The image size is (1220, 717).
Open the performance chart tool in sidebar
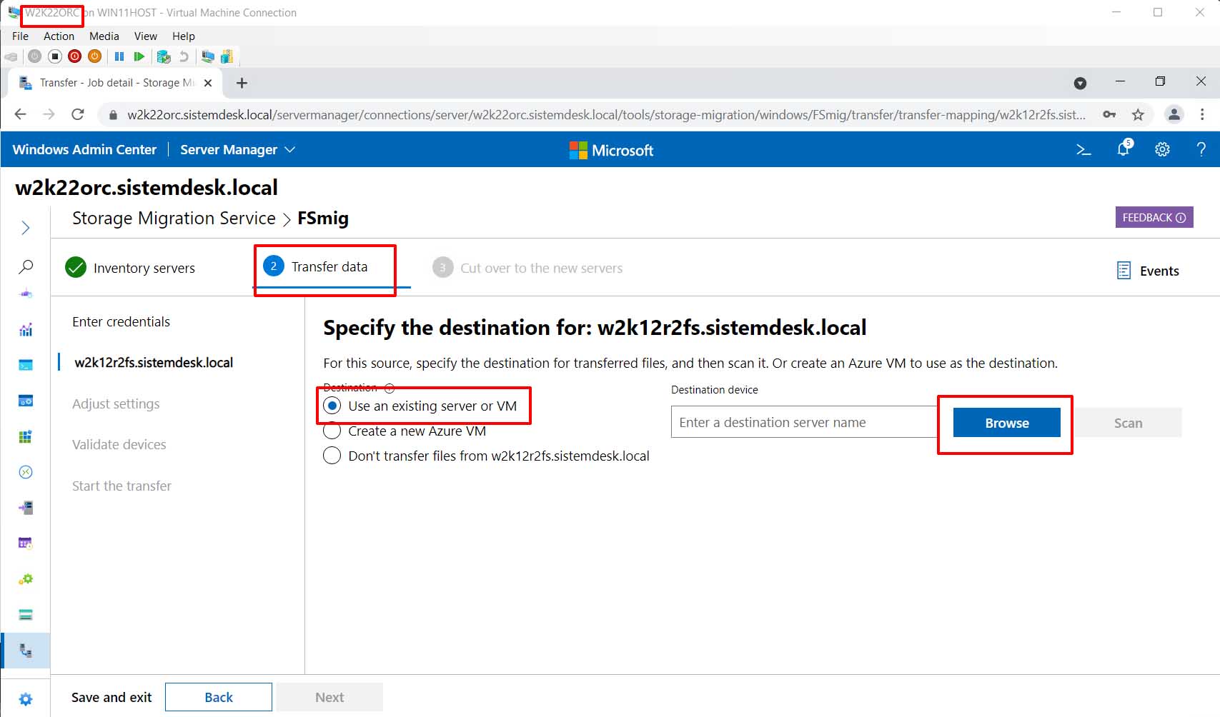point(26,329)
